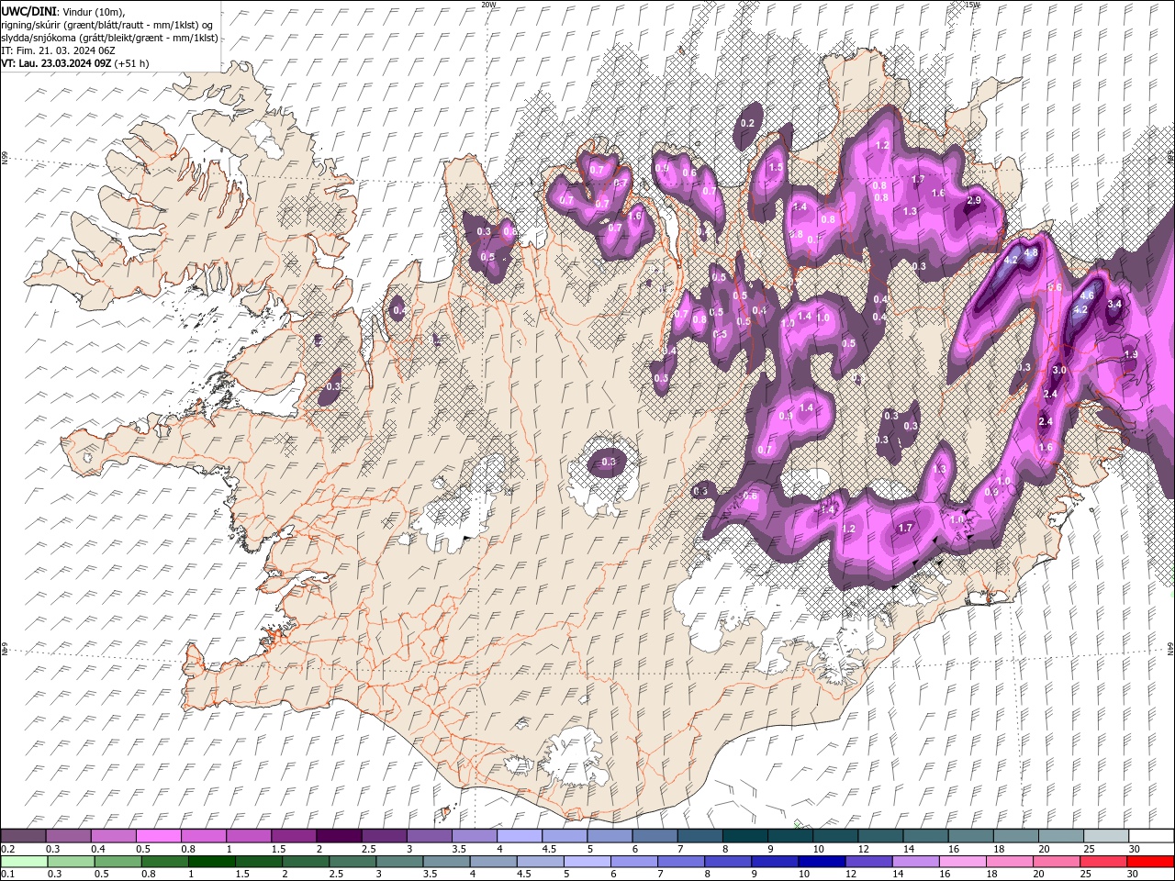The width and height of the screenshot is (1175, 881).
Task: Lower legend: click swatch between 8 and 9
Action: (728, 862)
